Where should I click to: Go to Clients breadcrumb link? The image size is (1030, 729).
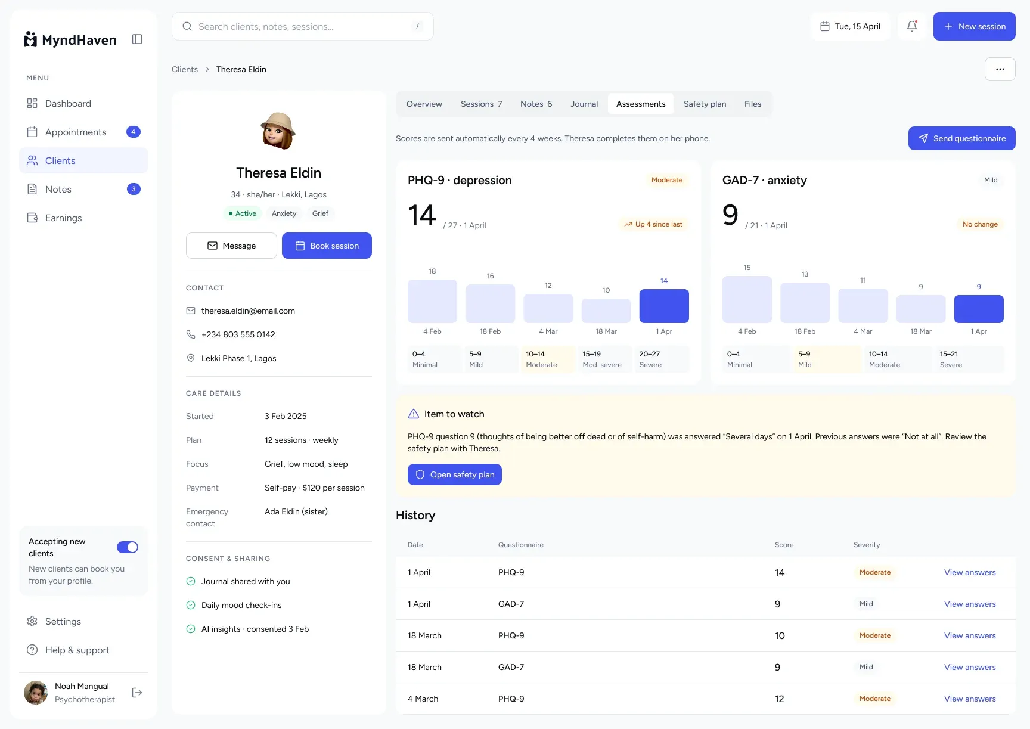tap(185, 69)
